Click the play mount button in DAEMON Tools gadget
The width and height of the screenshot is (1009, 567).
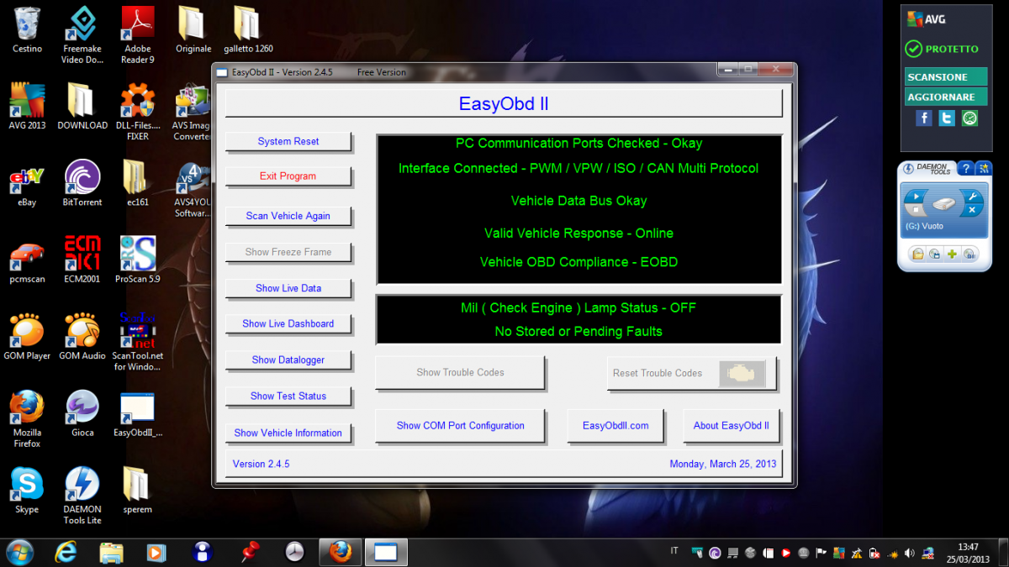(x=915, y=196)
